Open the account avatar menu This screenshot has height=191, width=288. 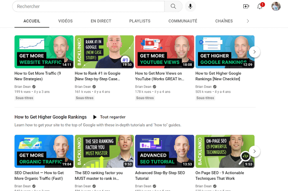coord(276,6)
